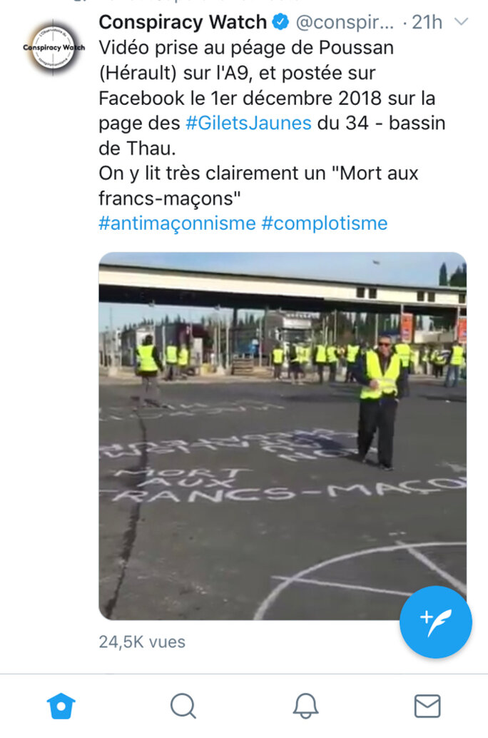Image resolution: width=488 pixels, height=738 pixels.
Task: Open the #antimaçonnisme hashtag
Action: tap(177, 223)
